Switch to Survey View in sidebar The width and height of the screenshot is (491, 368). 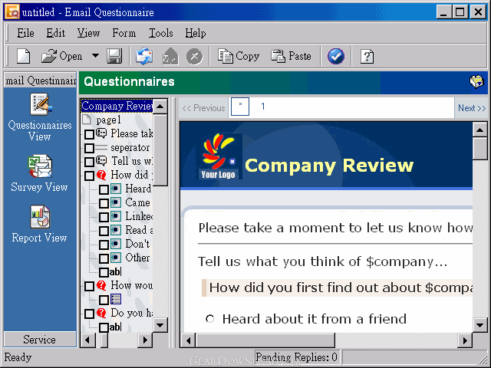coord(40,166)
